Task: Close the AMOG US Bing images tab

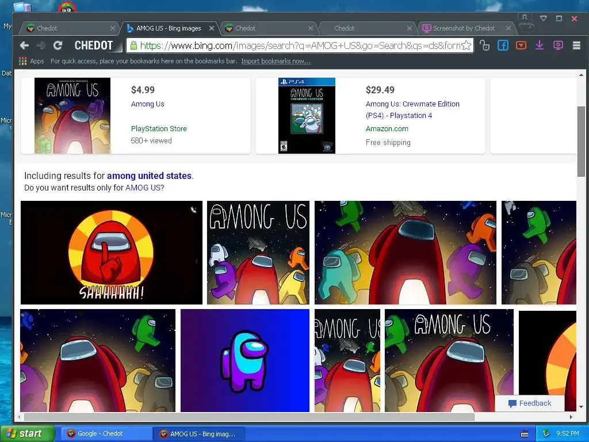Action: point(212,28)
